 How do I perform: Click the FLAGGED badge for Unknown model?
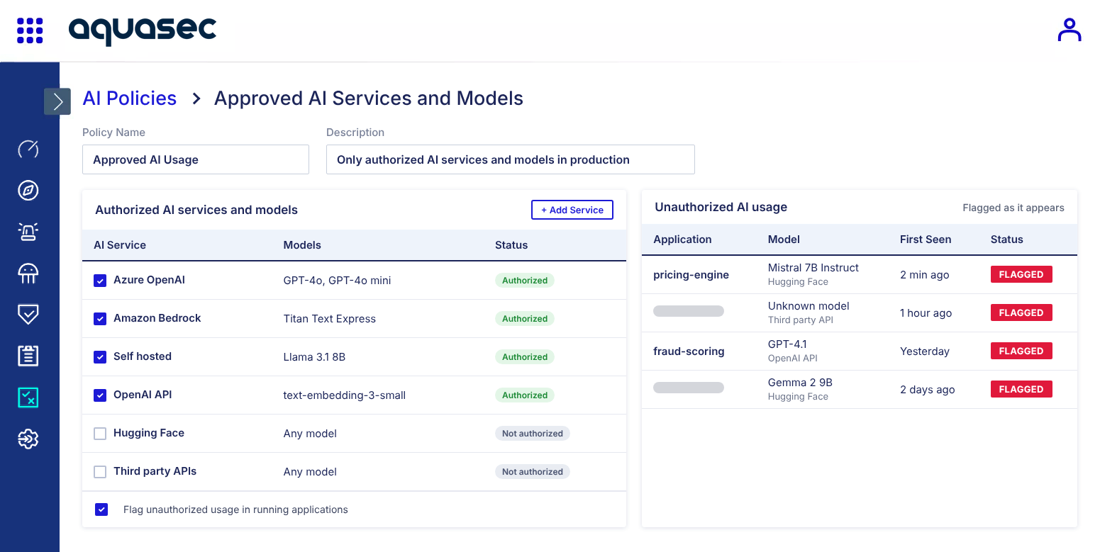(x=1021, y=313)
